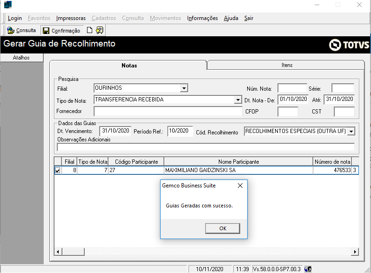Expand the Cód. Recolhimento dropdown arrow

coord(351,131)
